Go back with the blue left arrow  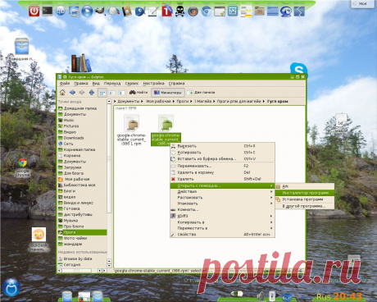(72, 93)
